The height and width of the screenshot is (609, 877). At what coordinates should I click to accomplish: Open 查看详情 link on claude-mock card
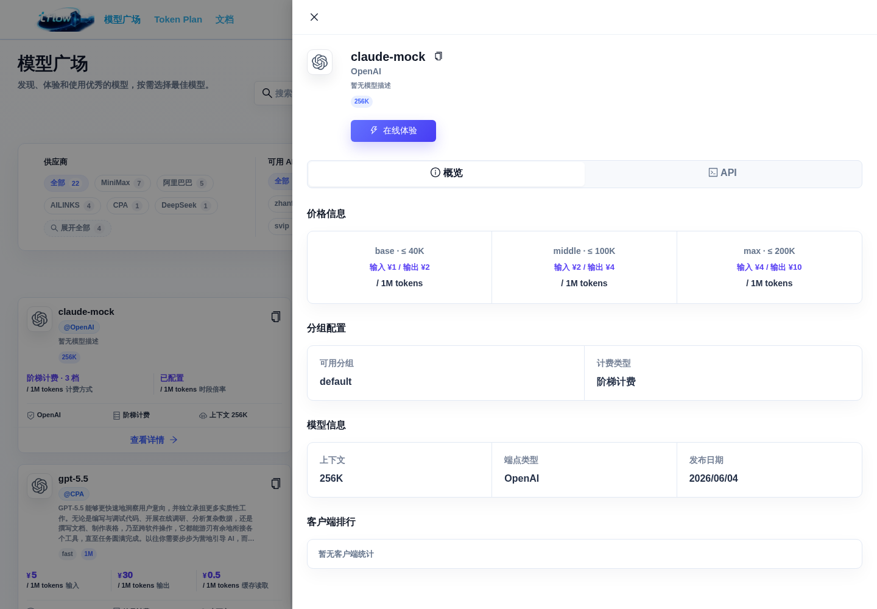click(153, 440)
